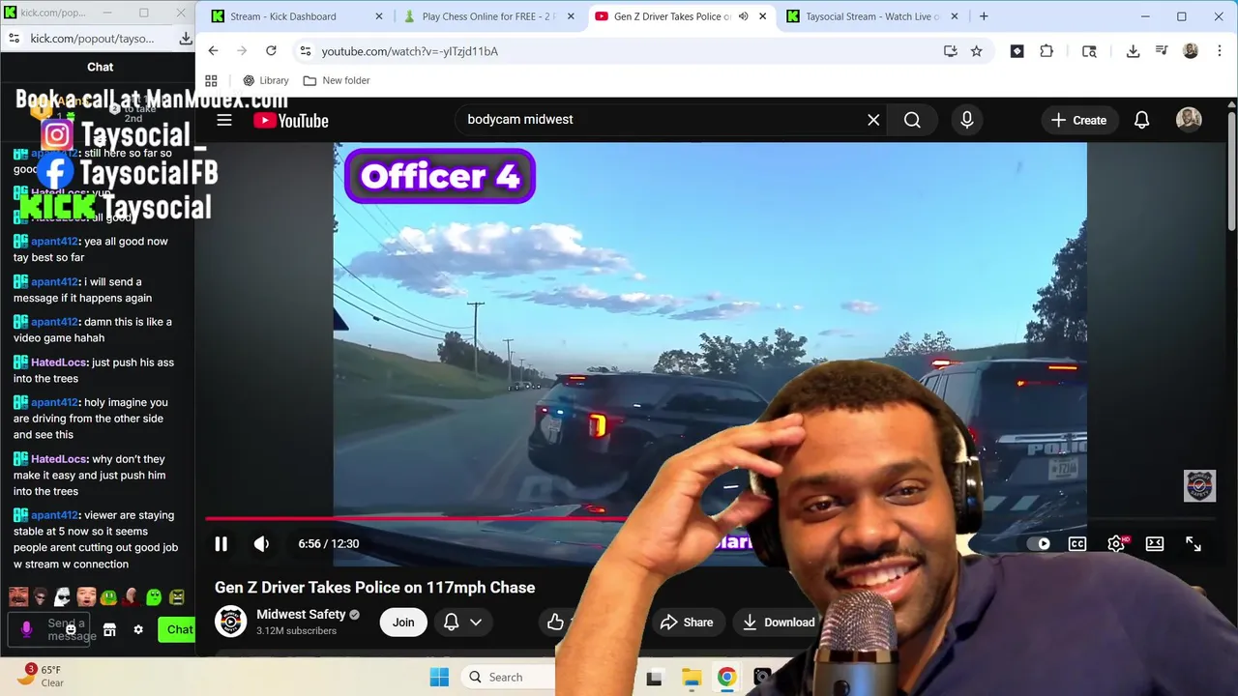
Task: Bookmark this page with the star
Action: pos(977,51)
